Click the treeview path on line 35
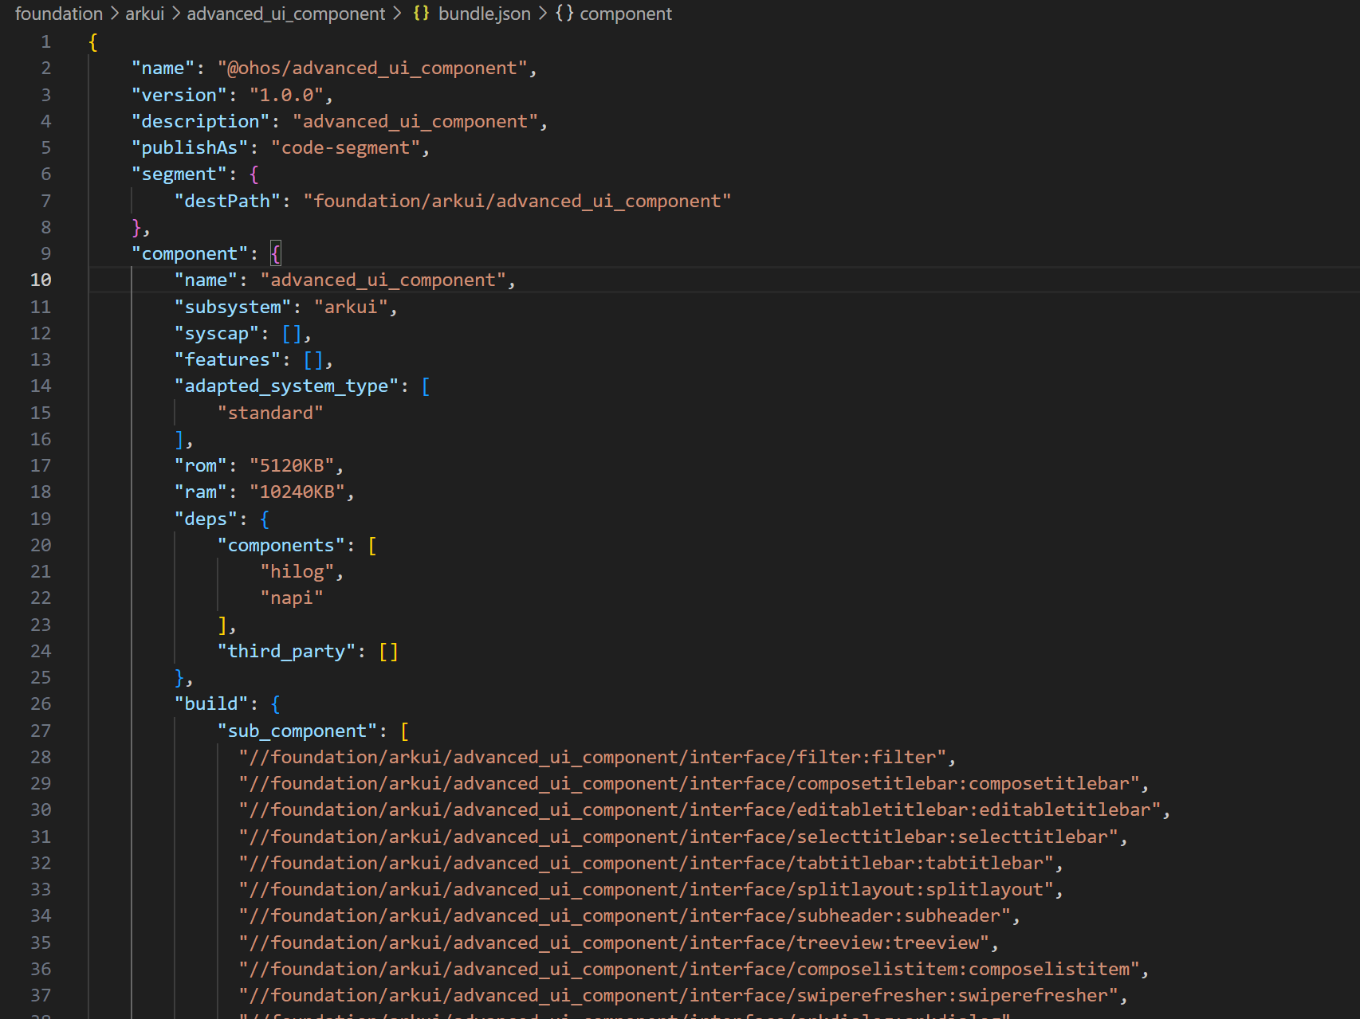This screenshot has height=1019, width=1360. tap(614, 943)
